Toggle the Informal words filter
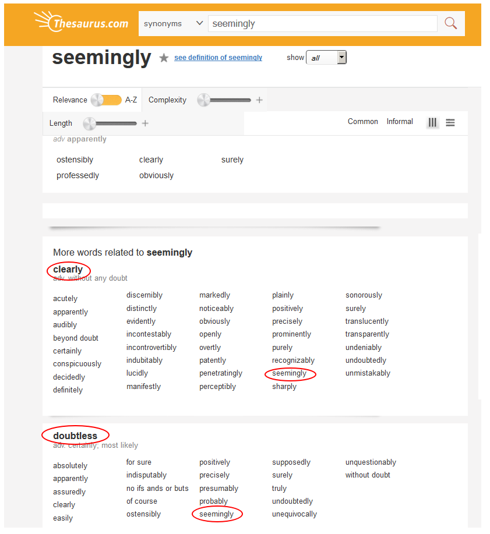490x534 pixels. [400, 122]
